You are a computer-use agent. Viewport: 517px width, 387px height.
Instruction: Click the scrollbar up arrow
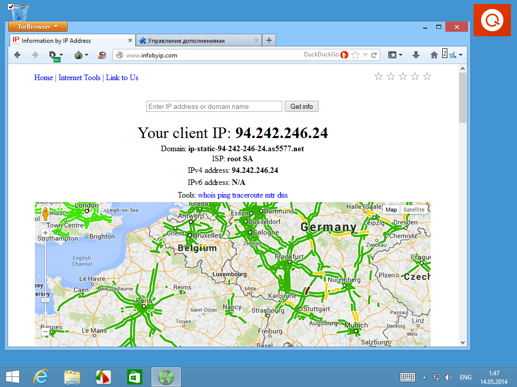462,69
